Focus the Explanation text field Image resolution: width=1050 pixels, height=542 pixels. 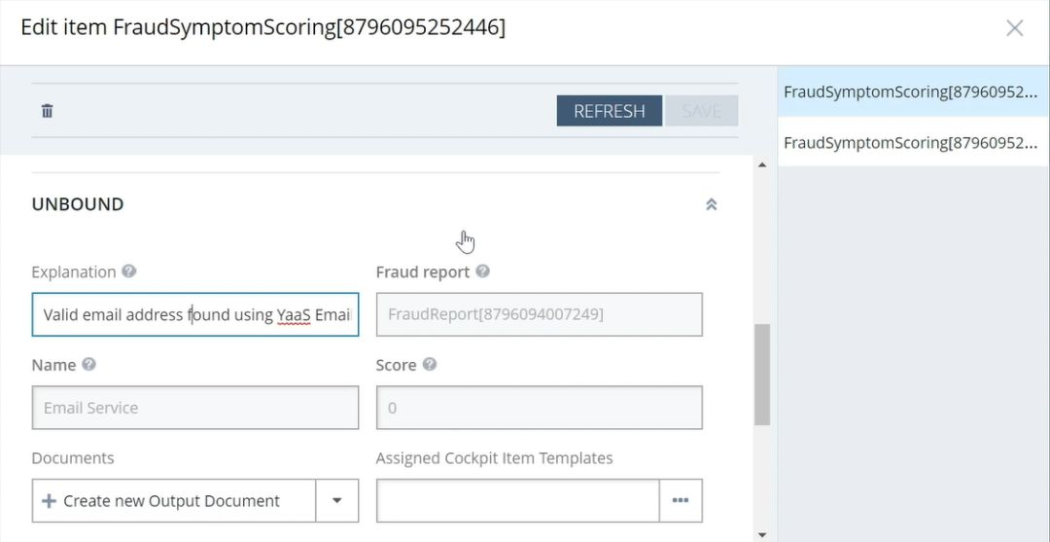click(195, 314)
